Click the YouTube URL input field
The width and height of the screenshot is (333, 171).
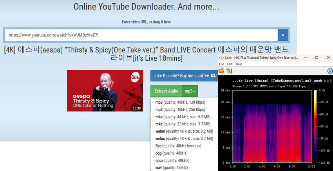tap(141, 35)
